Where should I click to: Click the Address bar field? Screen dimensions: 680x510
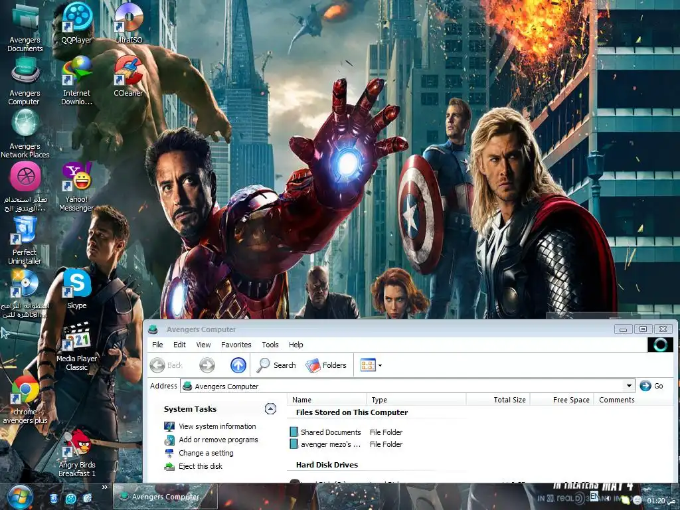(408, 386)
